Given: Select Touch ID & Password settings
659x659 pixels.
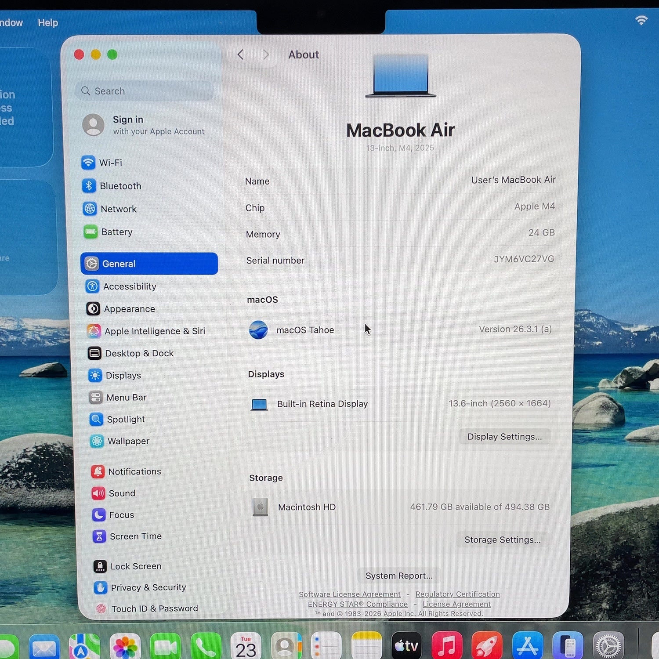Looking at the screenshot, I should point(147,608).
